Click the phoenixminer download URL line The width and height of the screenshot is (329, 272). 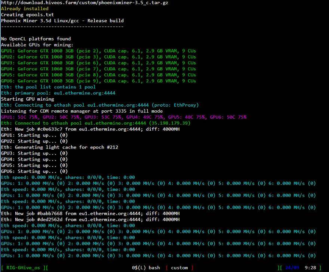pos(84,3)
